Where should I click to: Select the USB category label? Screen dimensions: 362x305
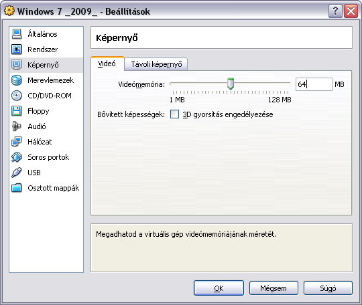point(34,173)
